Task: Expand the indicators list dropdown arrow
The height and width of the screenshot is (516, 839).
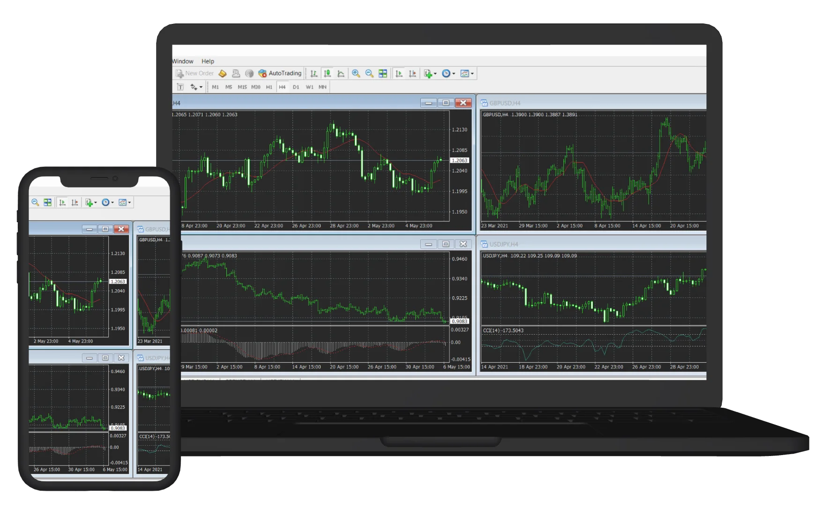Action: click(x=435, y=74)
